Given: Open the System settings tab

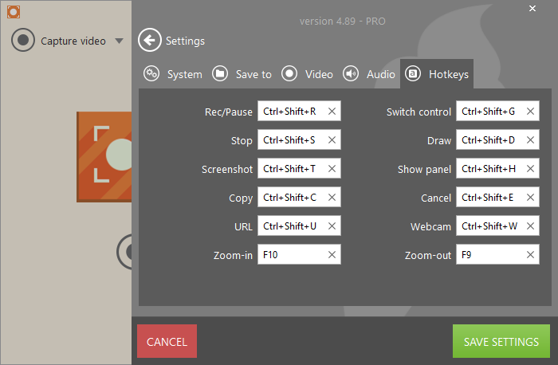Looking at the screenshot, I should point(173,74).
